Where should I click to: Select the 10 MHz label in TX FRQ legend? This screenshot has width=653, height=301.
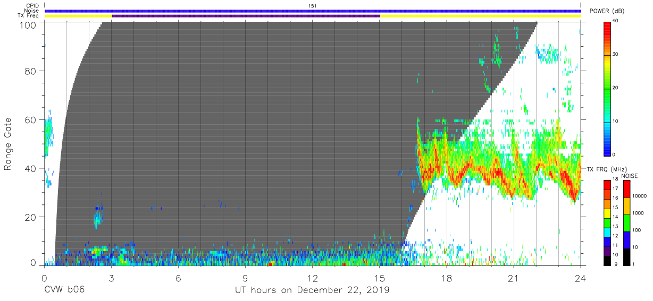point(615,255)
